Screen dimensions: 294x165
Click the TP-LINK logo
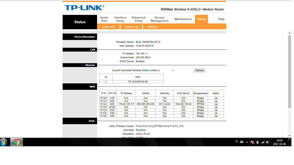coord(84,8)
